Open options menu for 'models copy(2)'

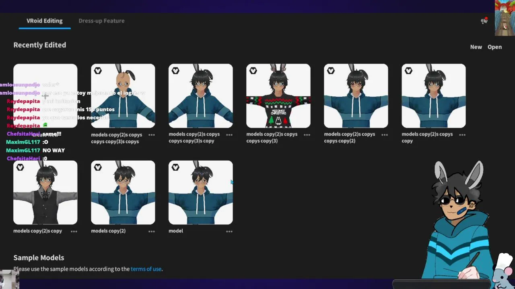pos(152,232)
